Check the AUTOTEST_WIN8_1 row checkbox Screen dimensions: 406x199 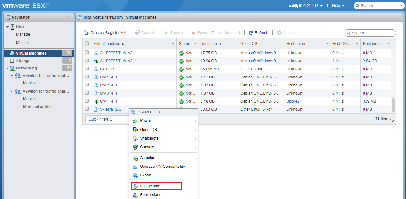(87, 60)
